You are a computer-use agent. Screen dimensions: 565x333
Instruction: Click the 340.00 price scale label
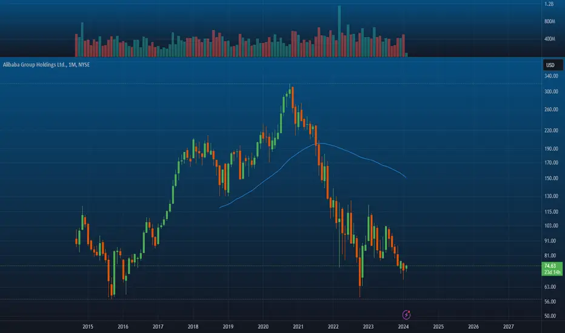[551, 76]
